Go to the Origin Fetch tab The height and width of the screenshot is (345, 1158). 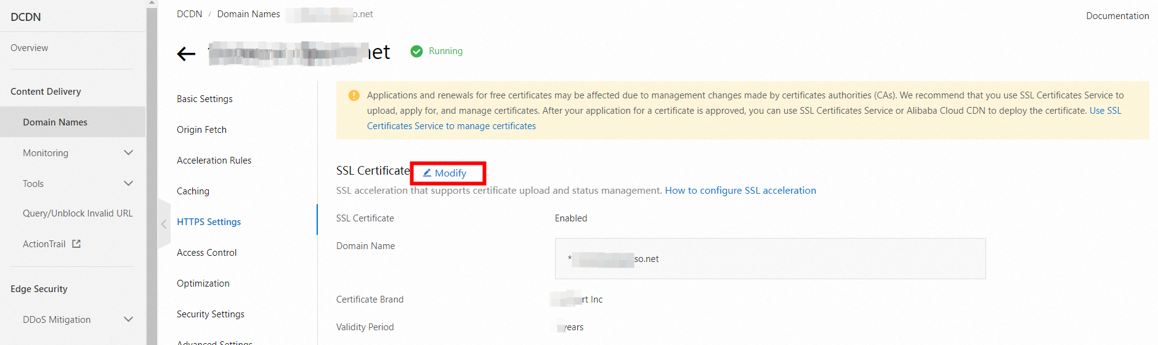[201, 130]
